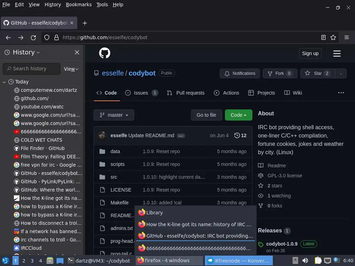Open the green Code dropdown
The height and width of the screenshot is (266, 355).
[239, 115]
